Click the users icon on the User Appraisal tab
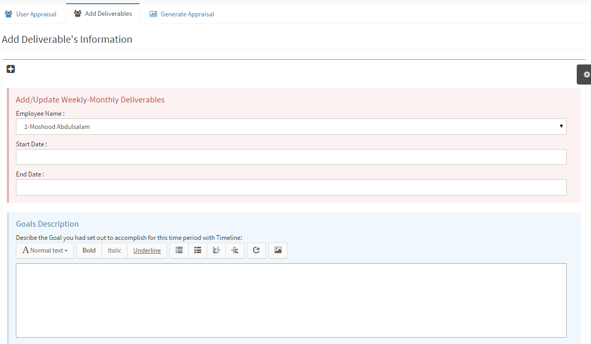The width and height of the screenshot is (591, 344). point(8,14)
